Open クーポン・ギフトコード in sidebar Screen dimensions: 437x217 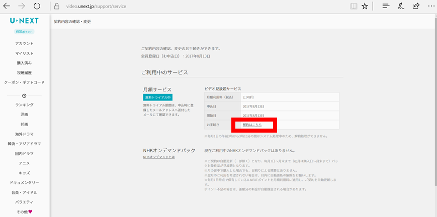(24, 82)
